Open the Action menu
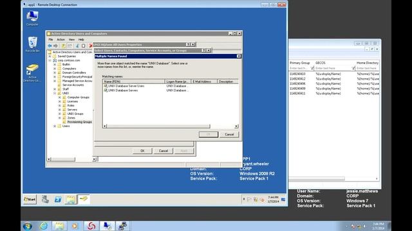 pos(61,40)
